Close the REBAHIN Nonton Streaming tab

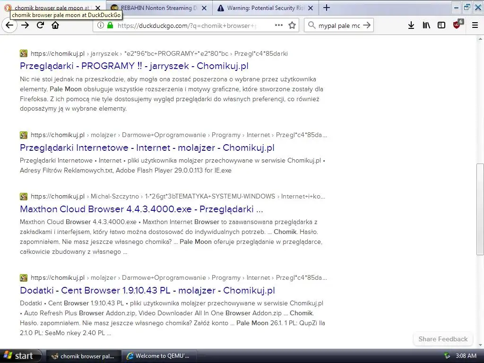pos(204,8)
